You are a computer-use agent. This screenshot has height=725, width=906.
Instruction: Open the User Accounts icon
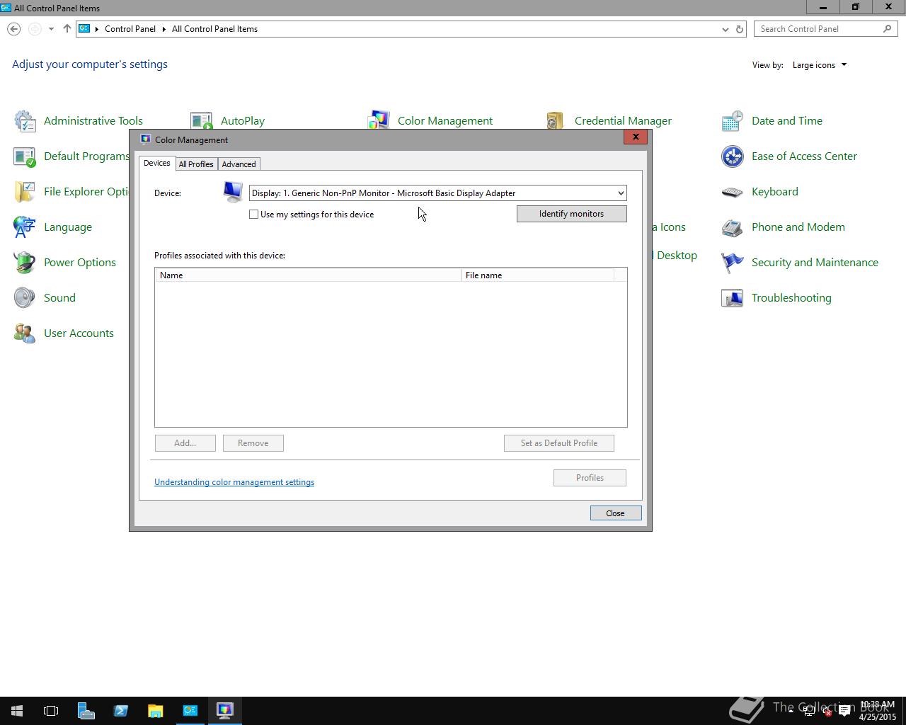coord(25,333)
